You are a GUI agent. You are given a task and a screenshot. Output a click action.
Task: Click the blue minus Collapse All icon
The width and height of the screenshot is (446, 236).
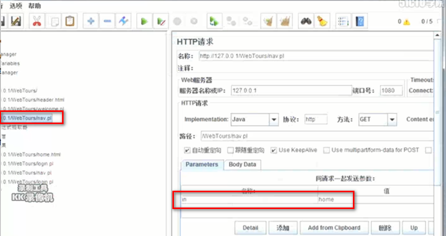tap(107, 21)
